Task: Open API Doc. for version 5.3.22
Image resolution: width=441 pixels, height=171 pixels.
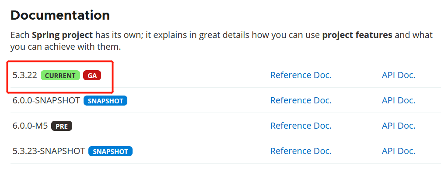Action: tap(399, 75)
